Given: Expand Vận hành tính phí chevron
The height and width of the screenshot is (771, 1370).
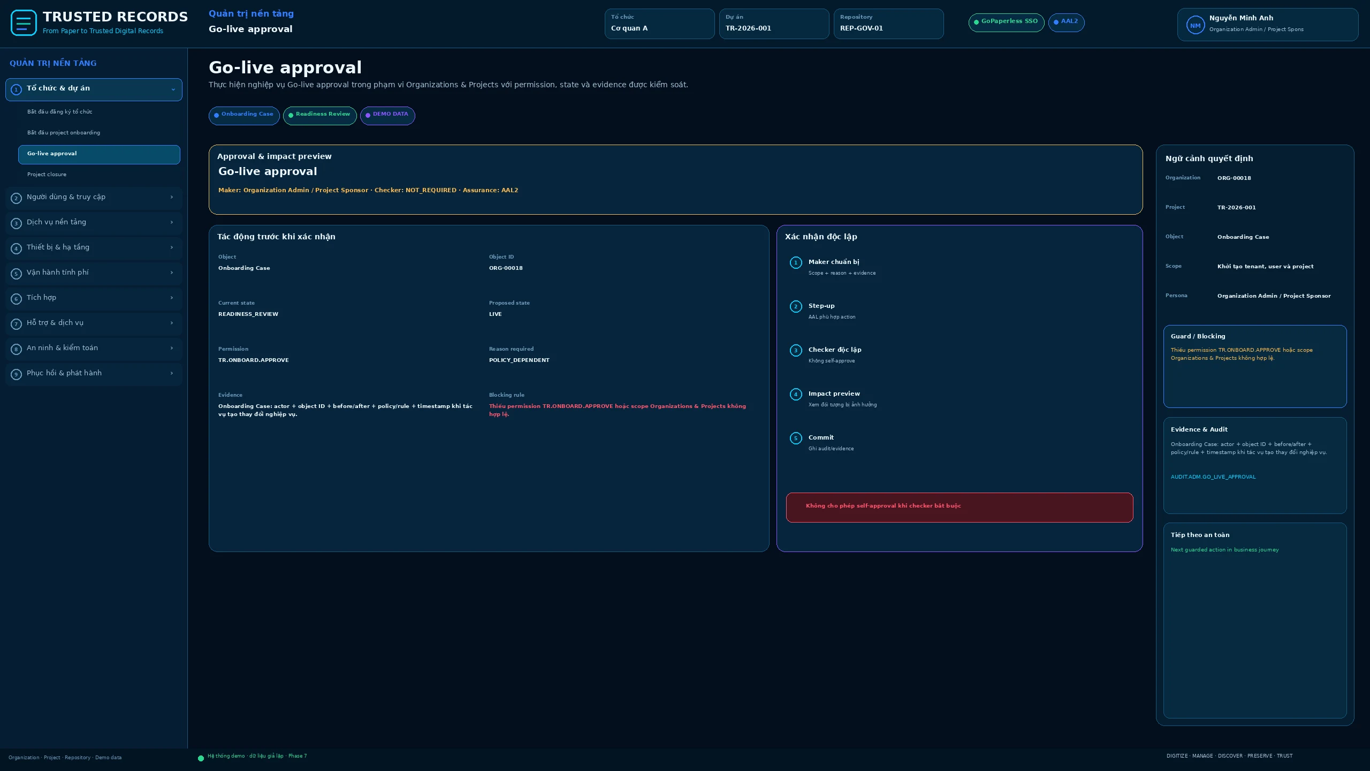Looking at the screenshot, I should (172, 273).
